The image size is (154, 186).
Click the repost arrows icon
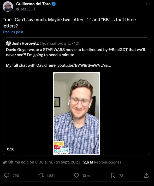[x=41, y=176]
